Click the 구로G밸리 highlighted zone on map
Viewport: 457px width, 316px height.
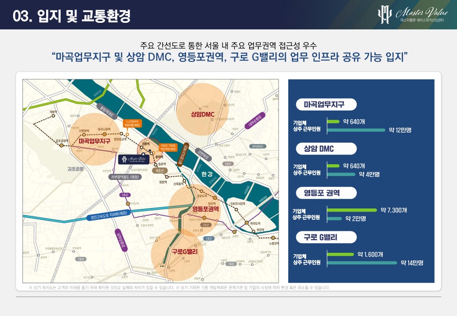[178, 252]
